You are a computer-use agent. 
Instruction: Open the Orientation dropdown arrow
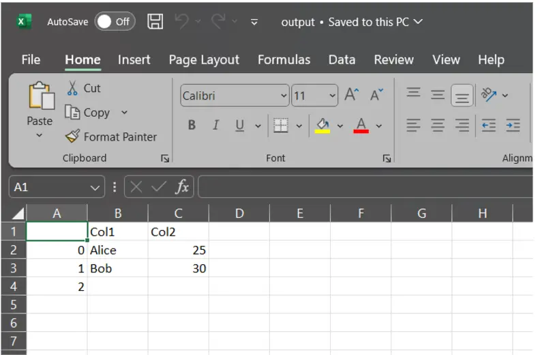tap(505, 95)
